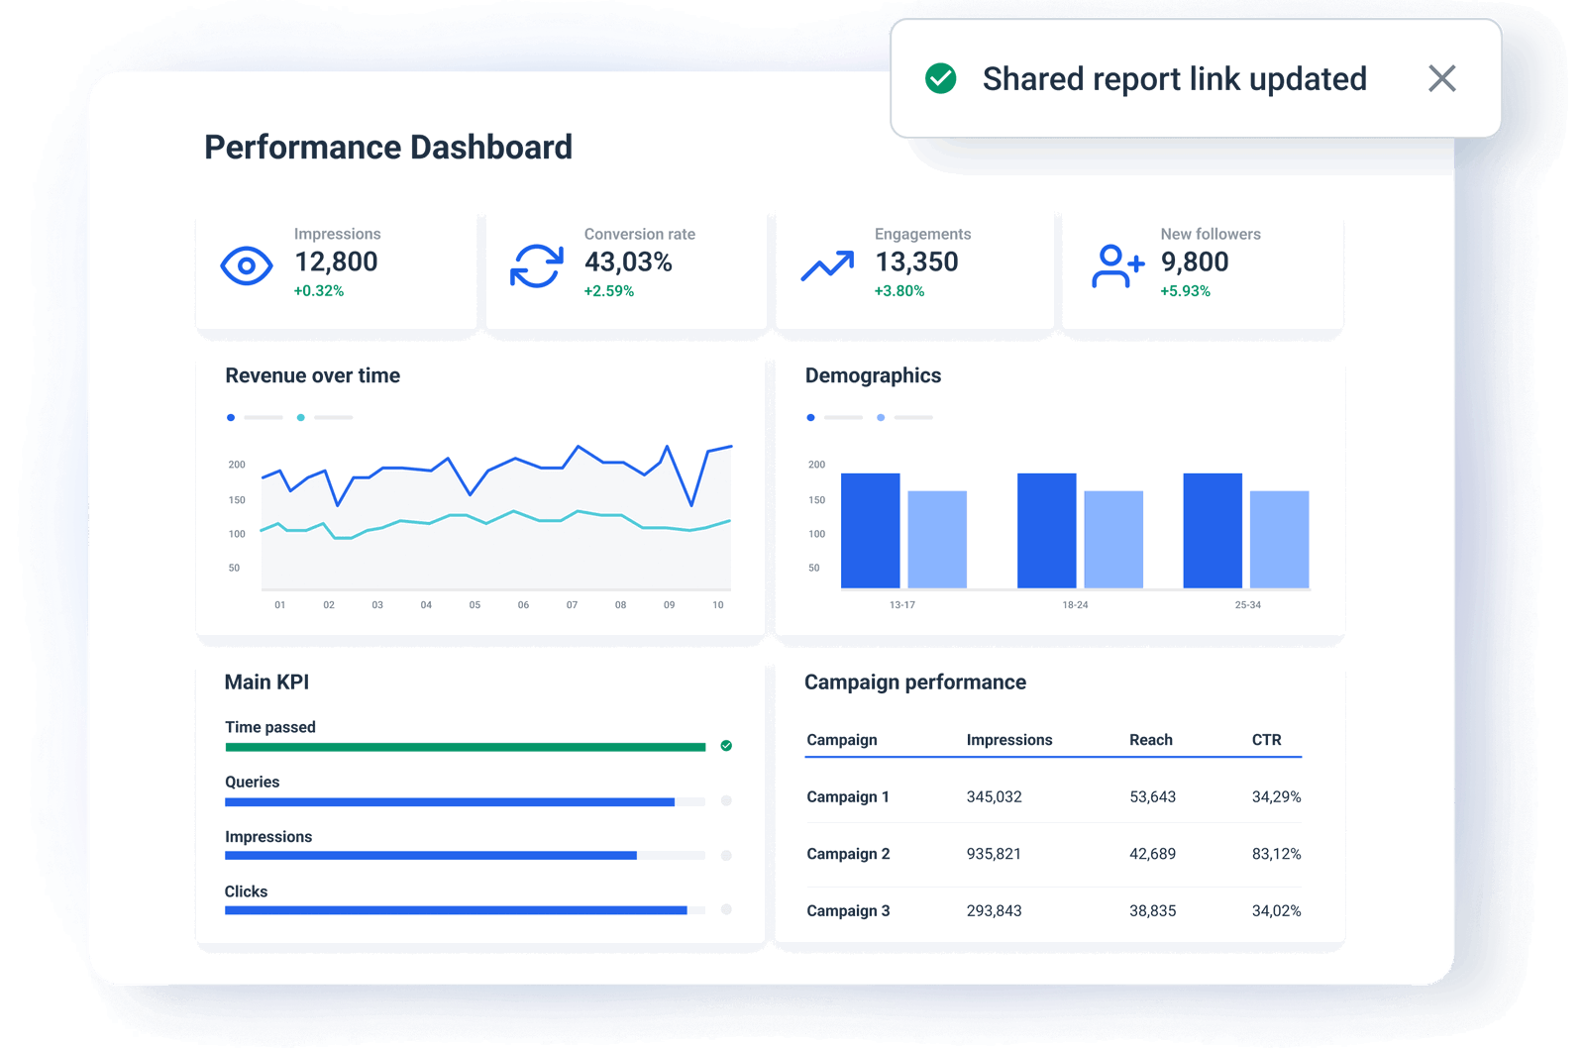
Task: Click the gray circle beside the Queries bar
Action: (726, 799)
